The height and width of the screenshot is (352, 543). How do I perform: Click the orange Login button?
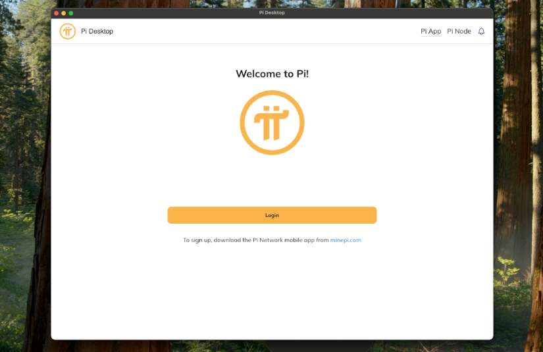pos(272,215)
